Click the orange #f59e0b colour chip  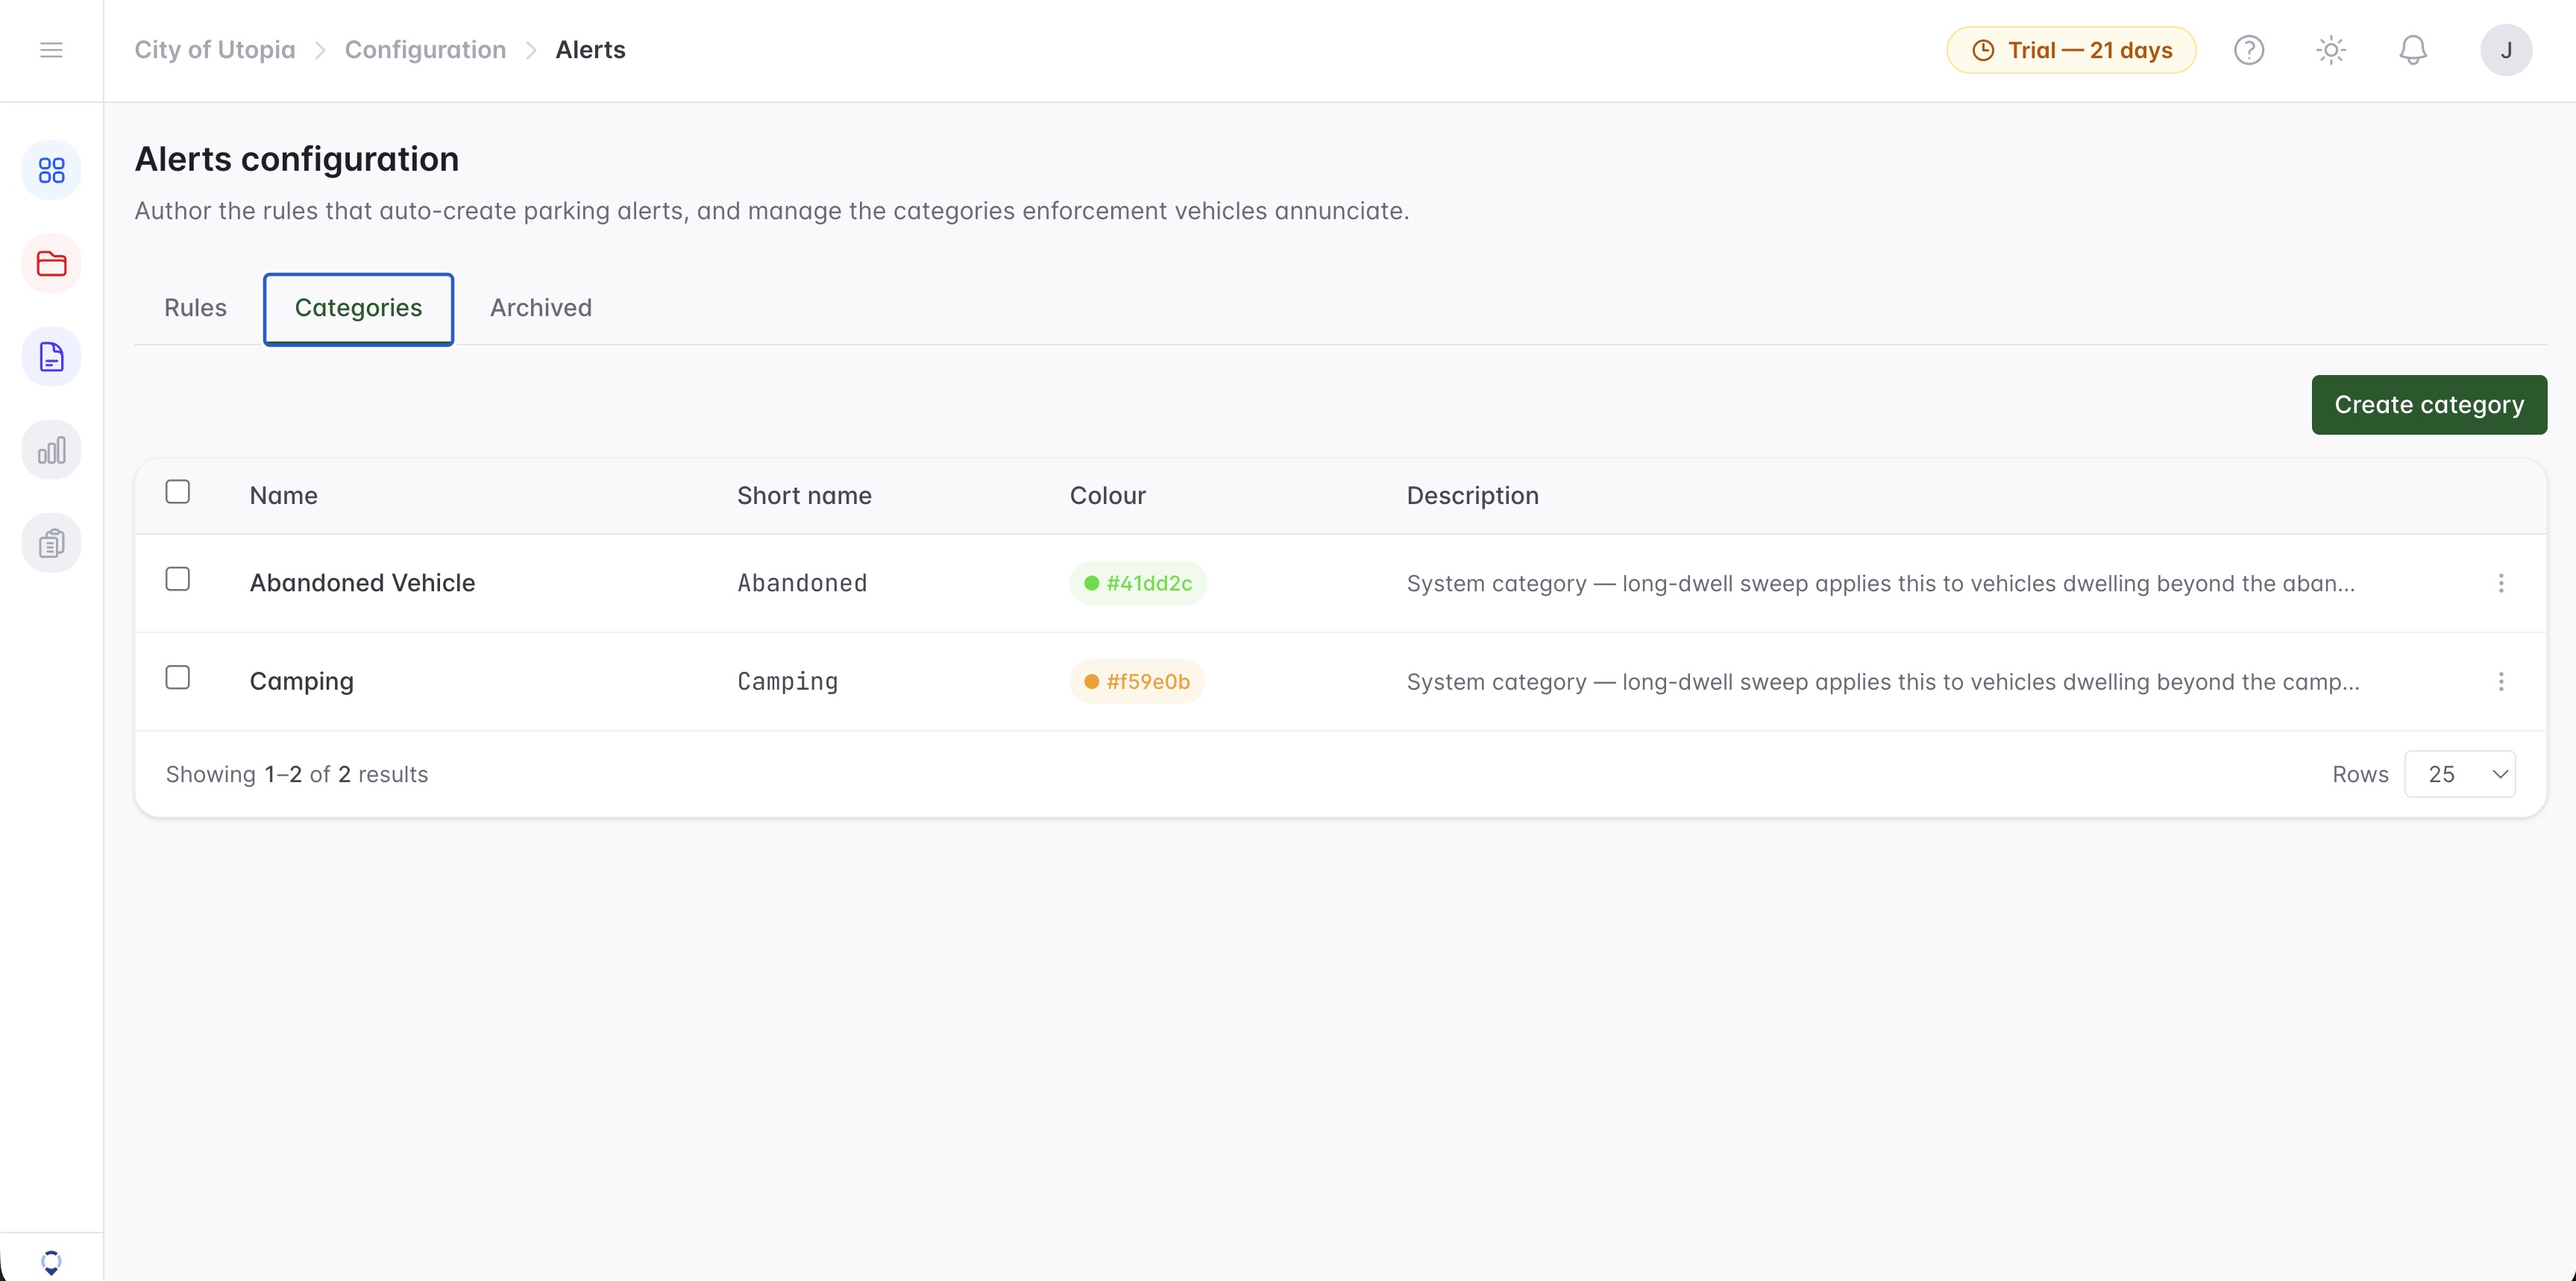tap(1137, 682)
